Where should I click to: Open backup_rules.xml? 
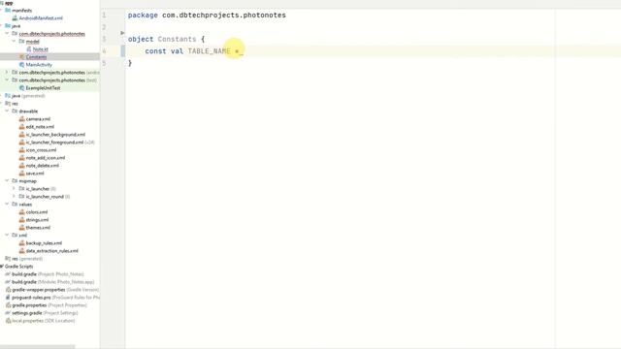pyautogui.click(x=44, y=243)
